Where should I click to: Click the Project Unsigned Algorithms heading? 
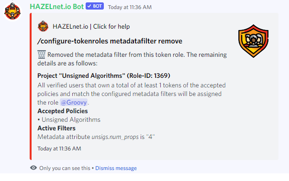coord(103,75)
